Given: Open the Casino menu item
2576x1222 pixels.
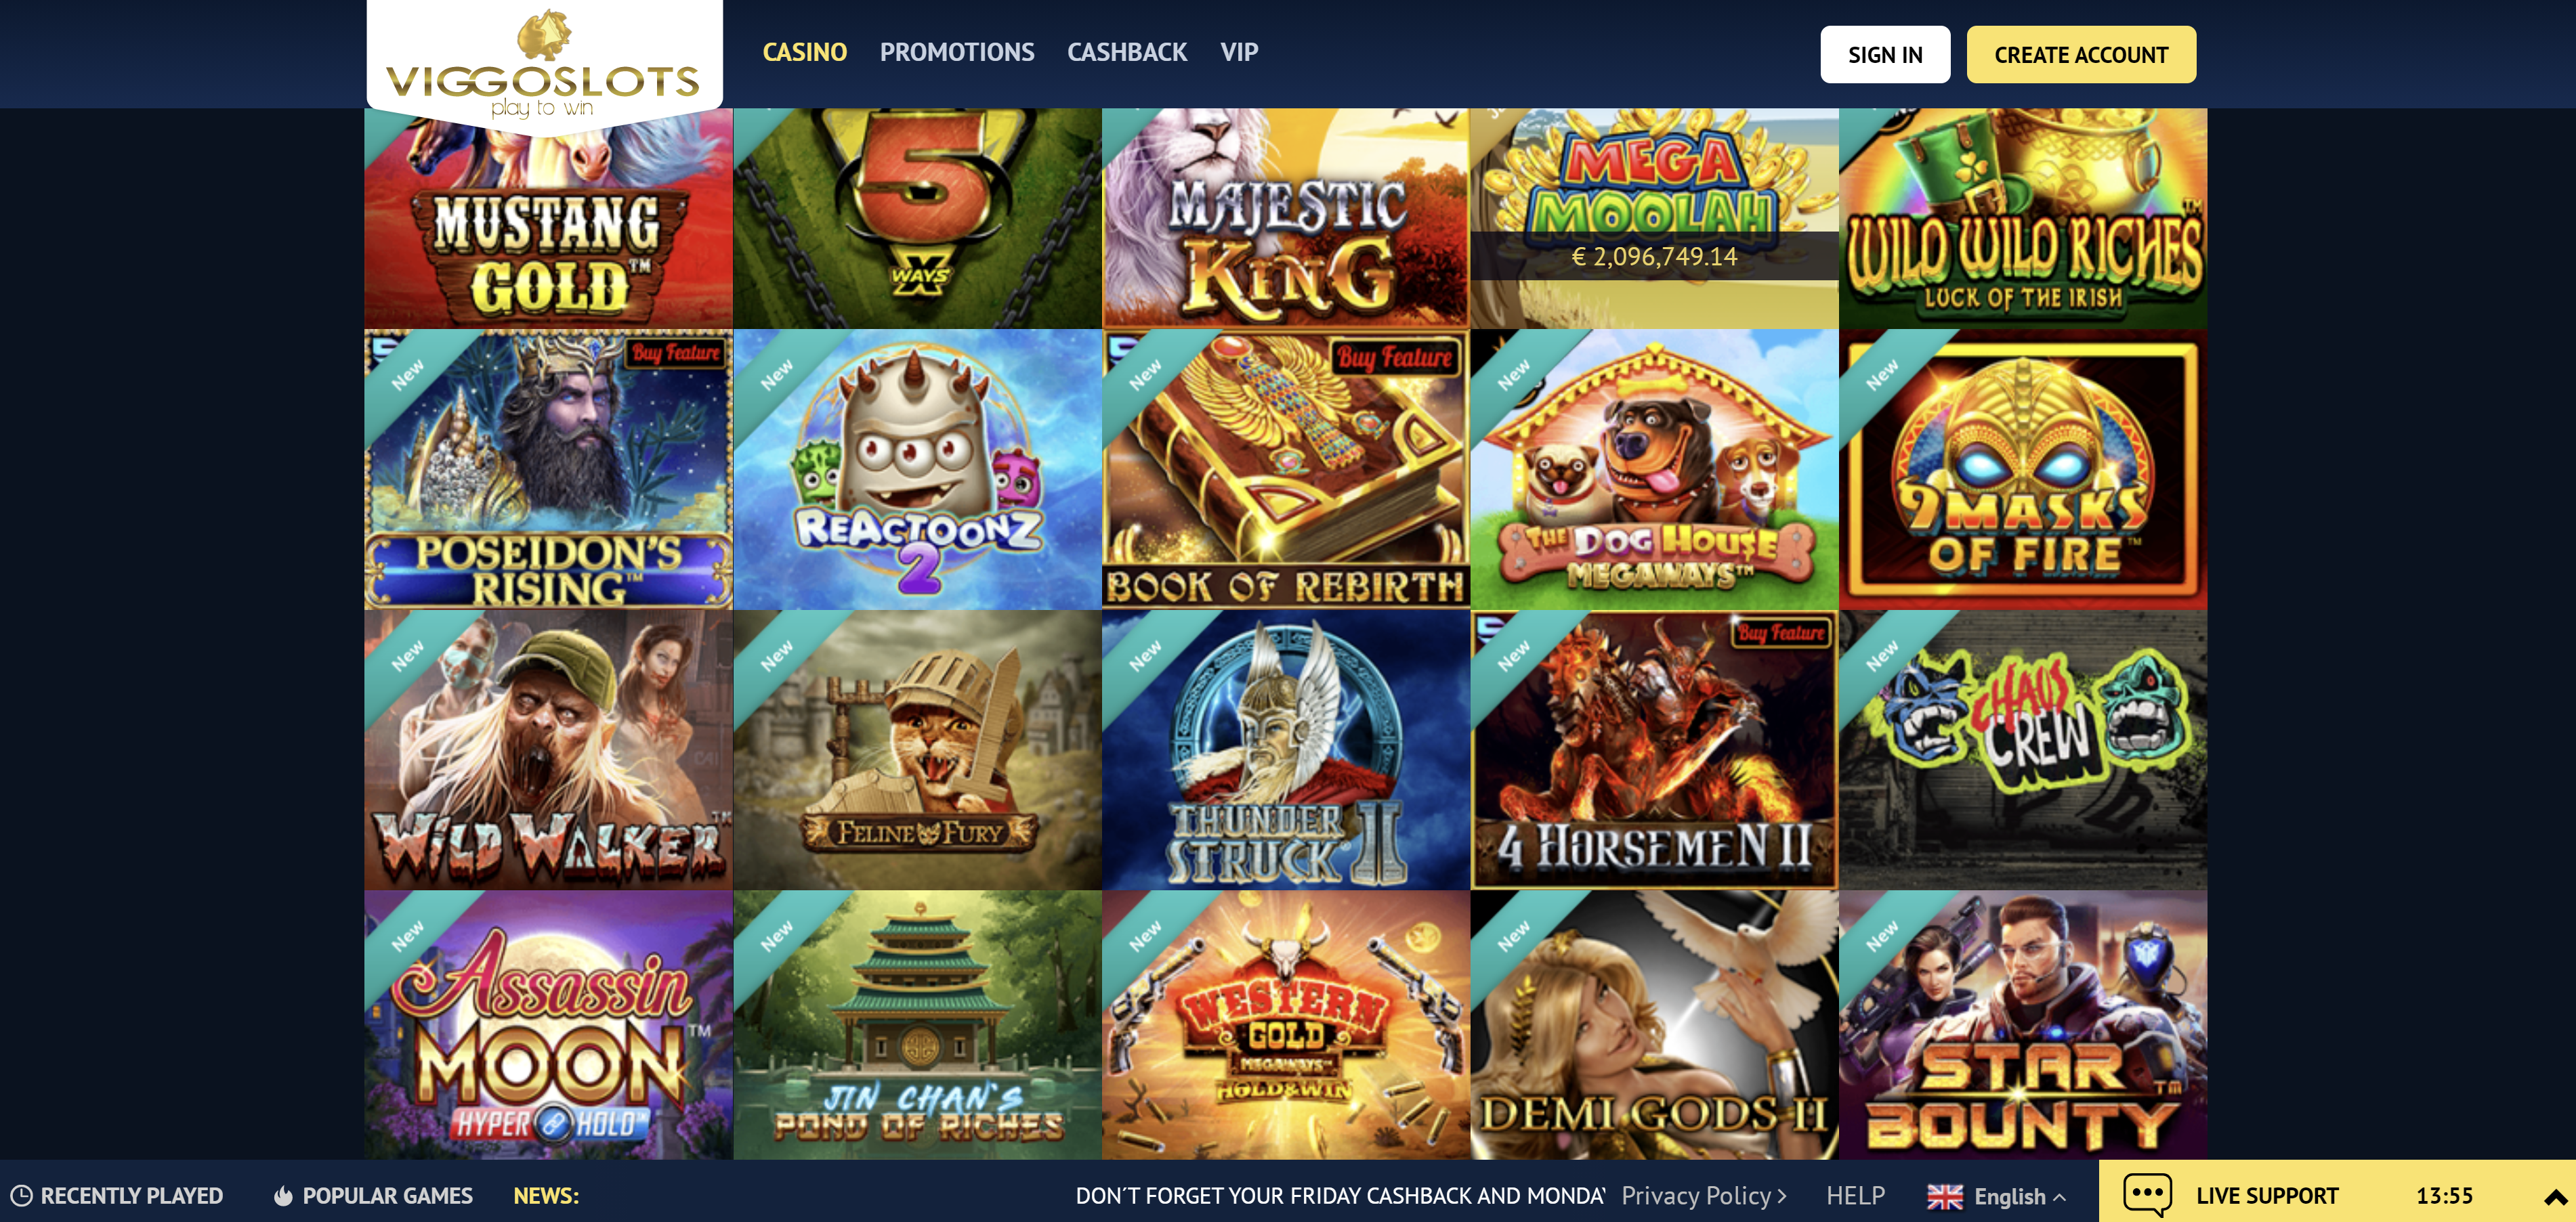Looking at the screenshot, I should (804, 52).
